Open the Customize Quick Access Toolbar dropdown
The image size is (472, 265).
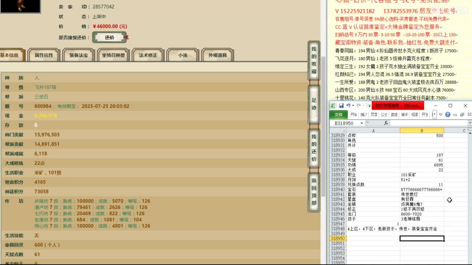coord(369,106)
